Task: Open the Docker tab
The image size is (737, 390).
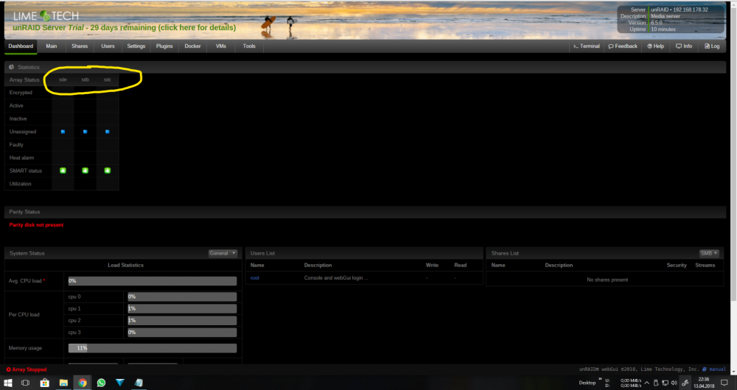Action: click(x=192, y=46)
